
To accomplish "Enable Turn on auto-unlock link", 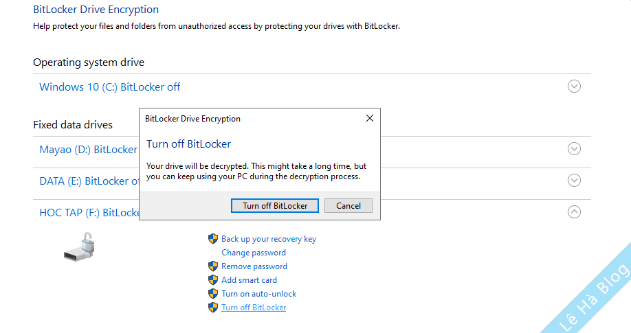I will [x=259, y=294].
